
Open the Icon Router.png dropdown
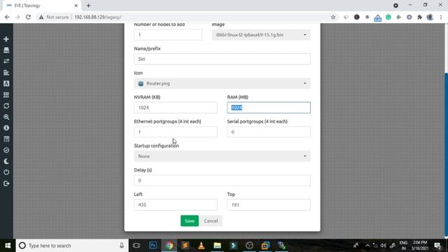tap(222, 83)
